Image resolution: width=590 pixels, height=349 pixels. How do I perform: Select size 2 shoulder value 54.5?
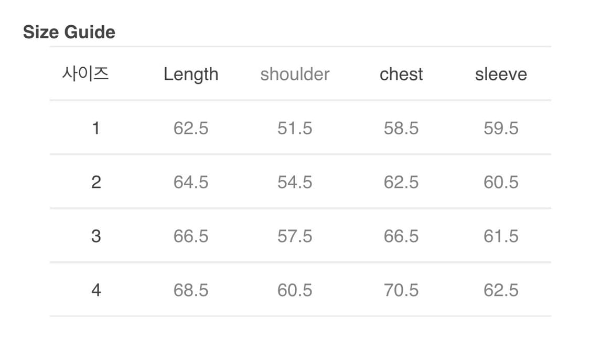(x=295, y=182)
